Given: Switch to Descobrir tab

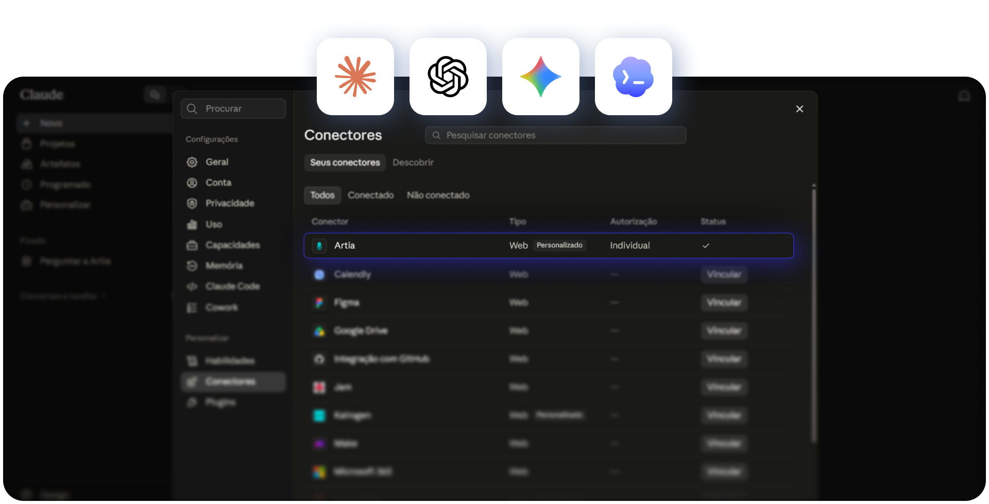Looking at the screenshot, I should coord(413,163).
